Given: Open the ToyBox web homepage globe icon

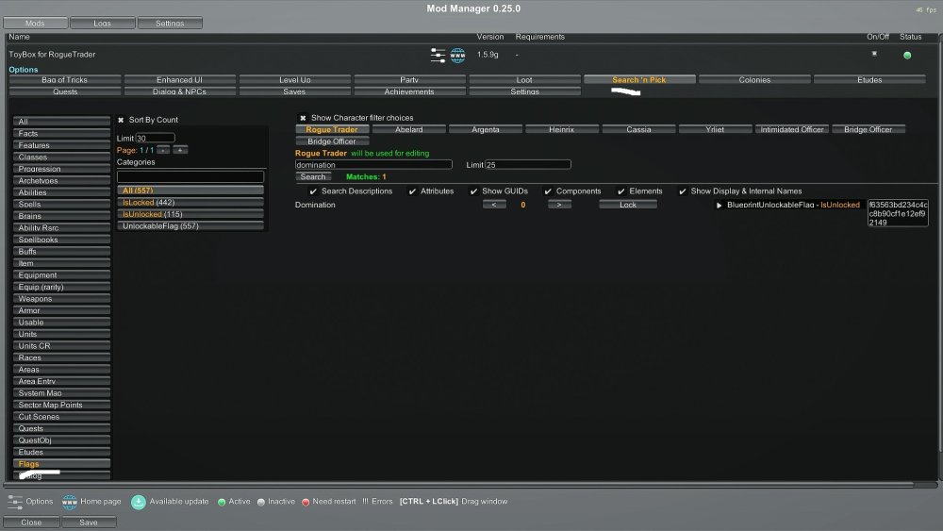Looking at the screenshot, I should (x=457, y=56).
